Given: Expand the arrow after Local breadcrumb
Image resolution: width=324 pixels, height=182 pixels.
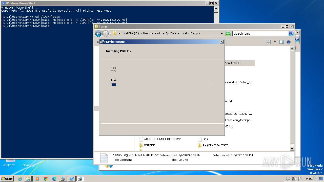Looking at the screenshot, I should pos(189,33).
